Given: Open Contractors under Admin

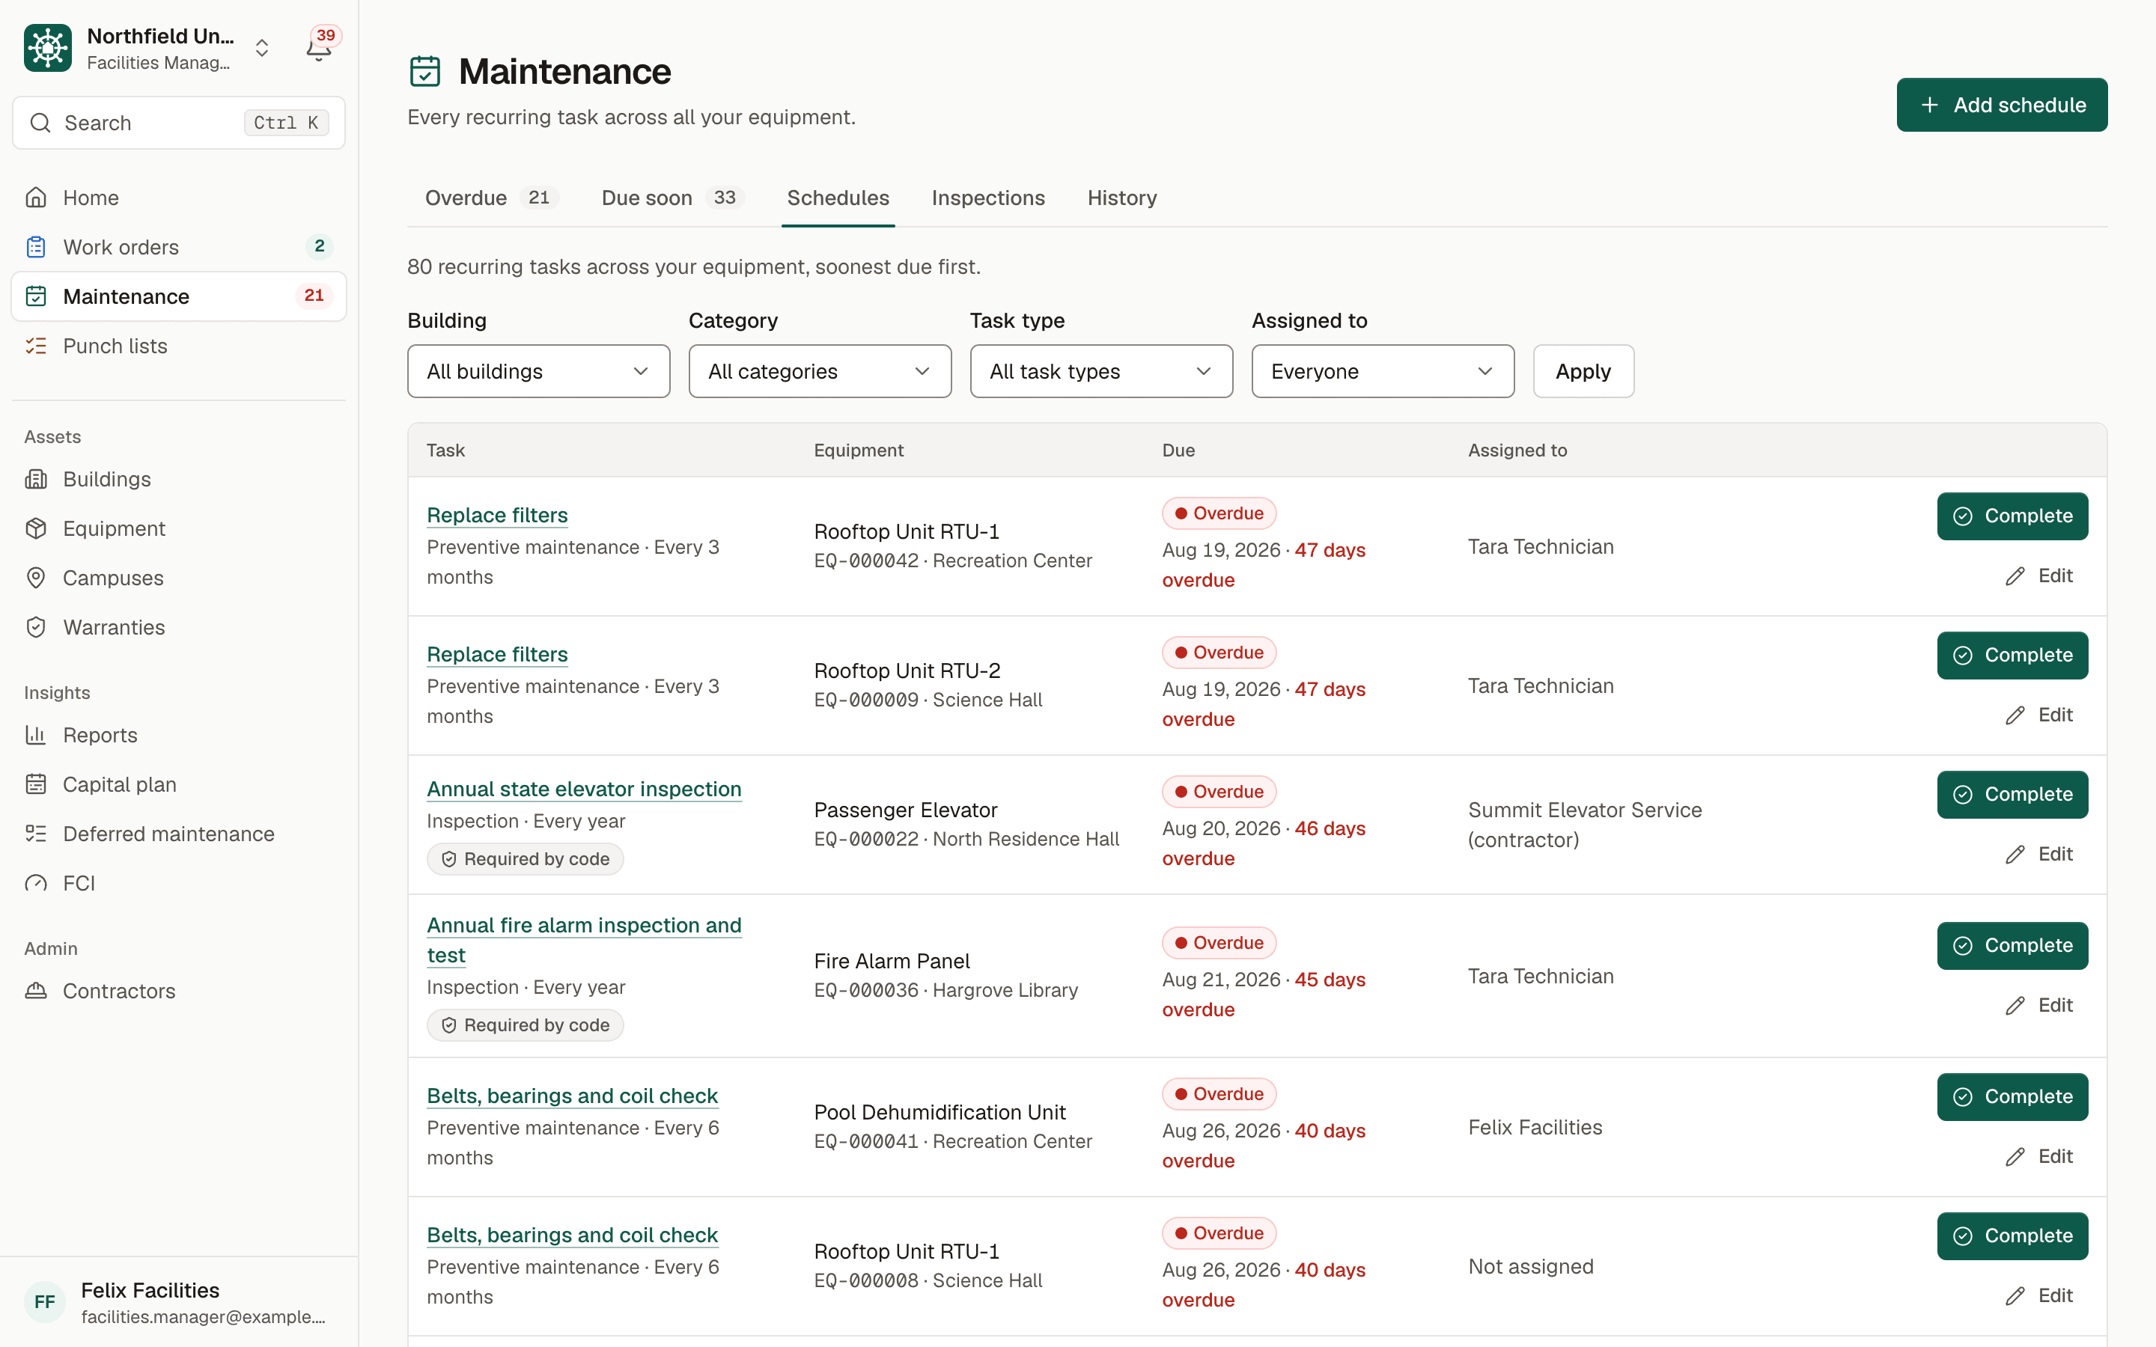Looking at the screenshot, I should pyautogui.click(x=178, y=991).
